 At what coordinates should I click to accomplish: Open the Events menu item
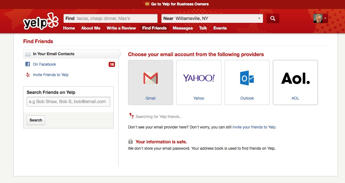tap(220, 28)
